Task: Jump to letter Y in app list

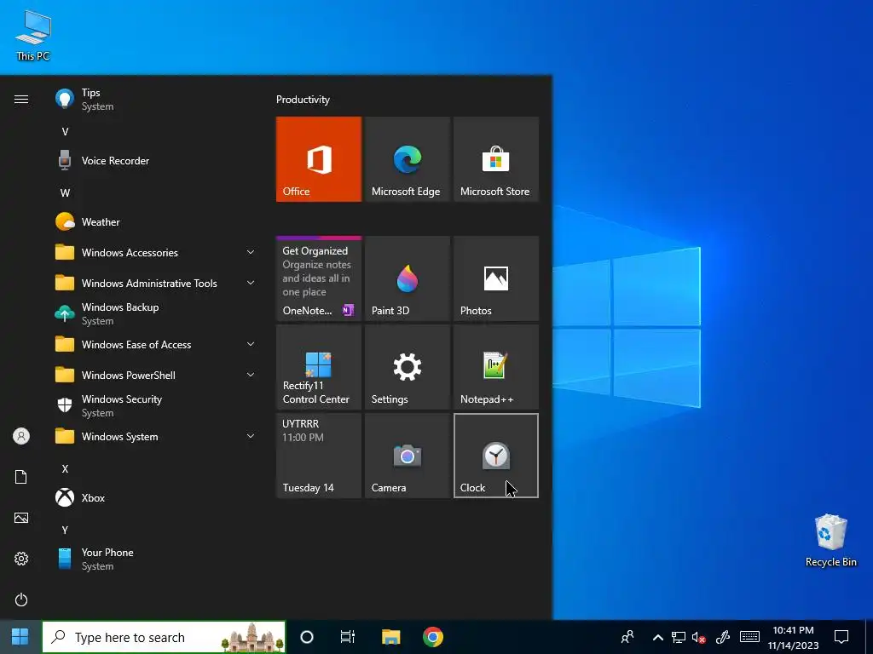Action: 65,530
